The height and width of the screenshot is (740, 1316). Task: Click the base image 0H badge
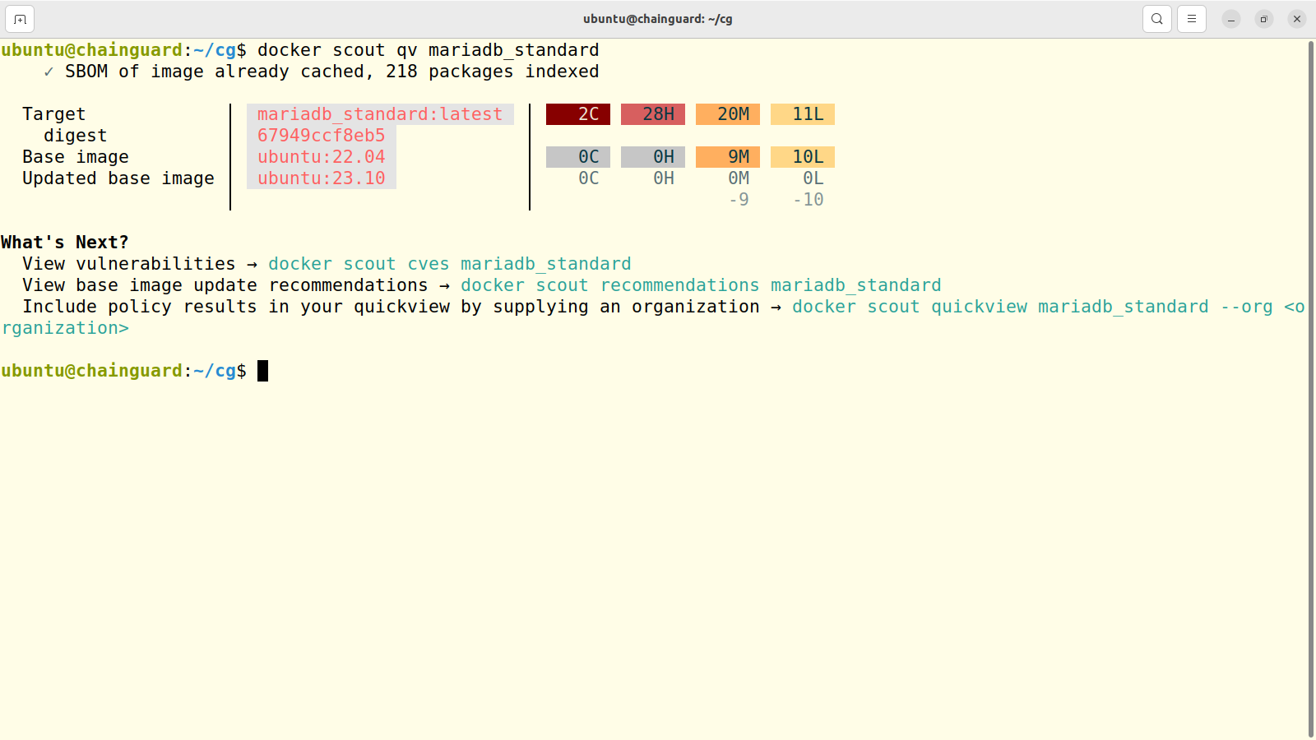pos(653,157)
